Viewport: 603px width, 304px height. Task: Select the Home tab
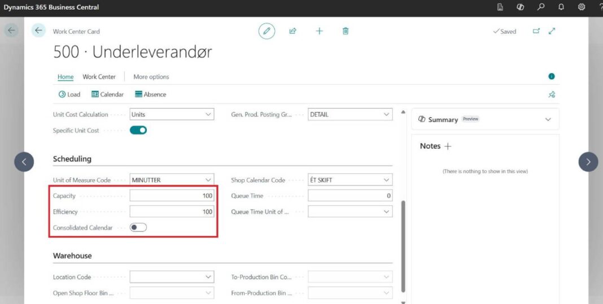pyautogui.click(x=65, y=77)
